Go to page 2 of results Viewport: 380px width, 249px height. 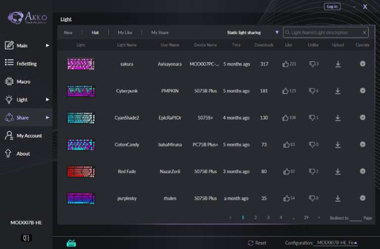255,217
